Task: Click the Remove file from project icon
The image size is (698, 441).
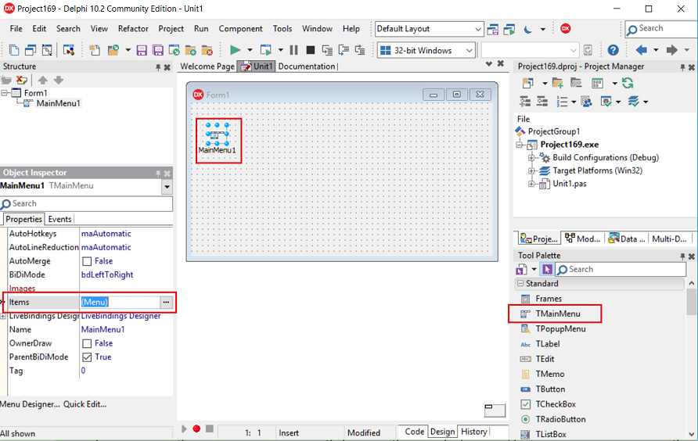Action: tap(207, 50)
